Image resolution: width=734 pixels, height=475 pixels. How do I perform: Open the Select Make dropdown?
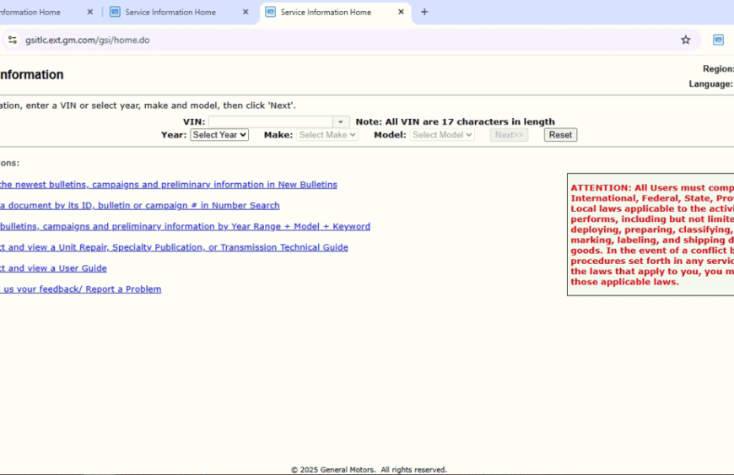[327, 135]
